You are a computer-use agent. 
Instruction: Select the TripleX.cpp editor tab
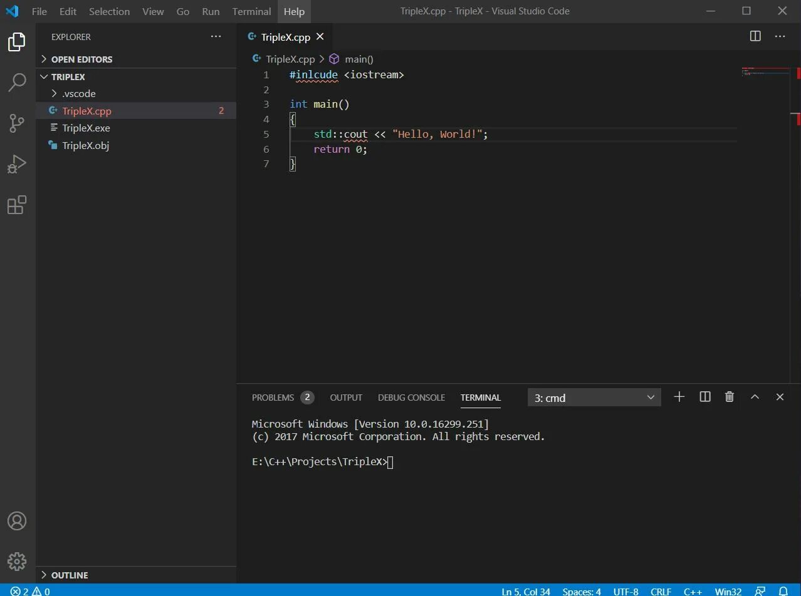pos(285,37)
